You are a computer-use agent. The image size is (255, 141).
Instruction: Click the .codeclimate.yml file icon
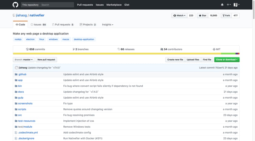click(x=16, y=133)
